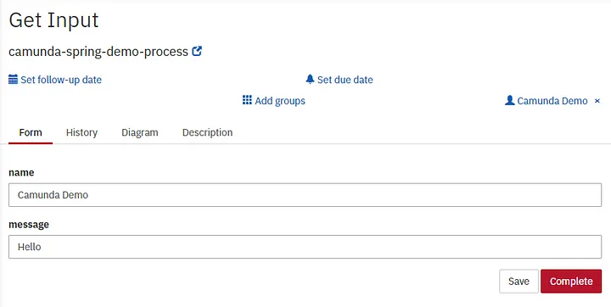Image resolution: width=611 pixels, height=307 pixels.
Task: Focus the name input field
Action: (x=305, y=195)
